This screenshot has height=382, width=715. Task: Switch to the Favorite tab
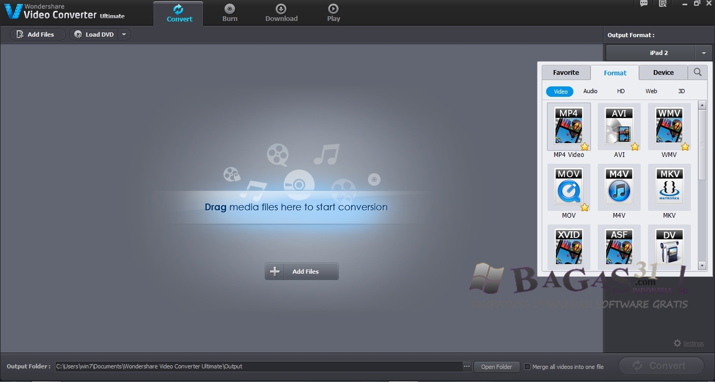[566, 73]
